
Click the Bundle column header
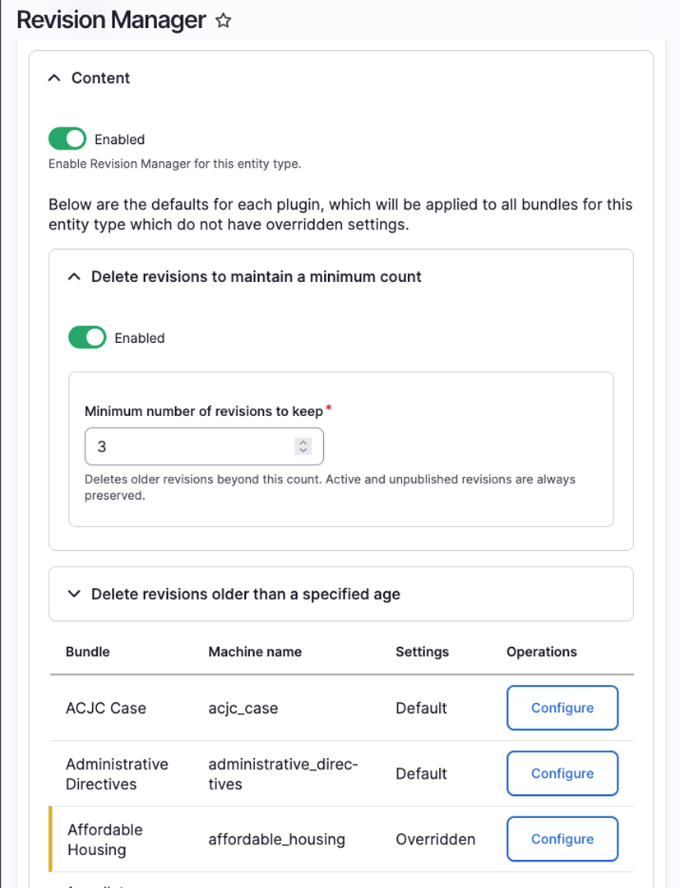(88, 652)
